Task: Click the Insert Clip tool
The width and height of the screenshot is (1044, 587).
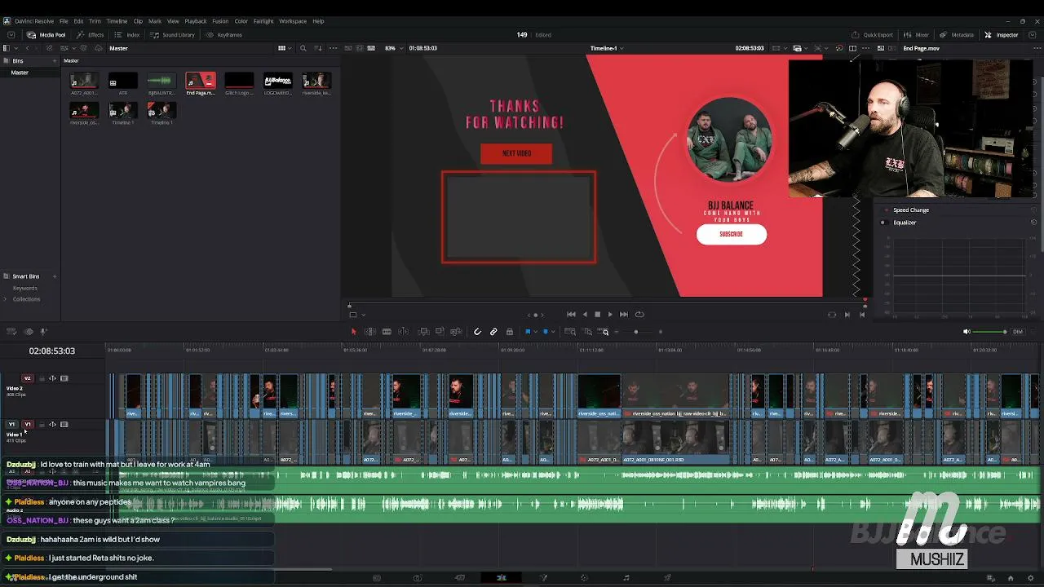Action: (x=423, y=332)
